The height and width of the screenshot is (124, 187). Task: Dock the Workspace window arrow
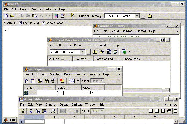click(x=119, y=74)
